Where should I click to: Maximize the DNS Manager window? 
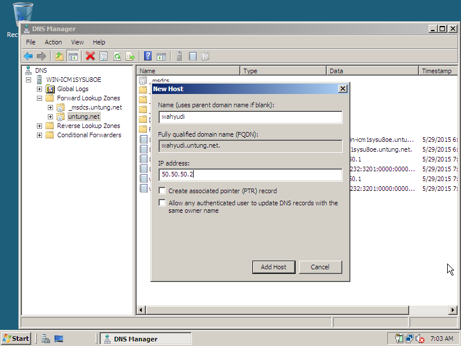(x=442, y=29)
